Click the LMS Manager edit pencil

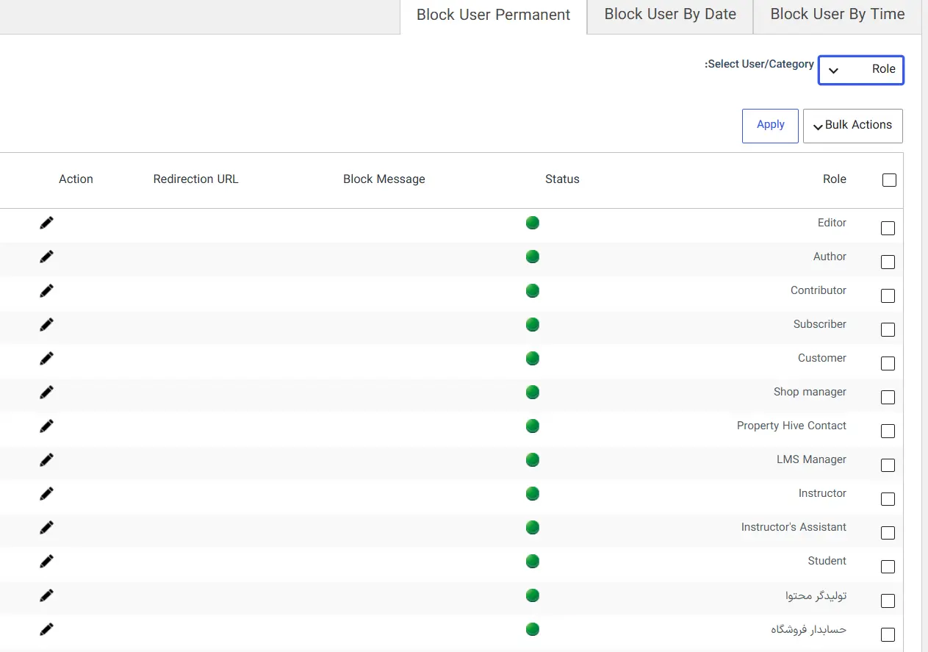47,459
